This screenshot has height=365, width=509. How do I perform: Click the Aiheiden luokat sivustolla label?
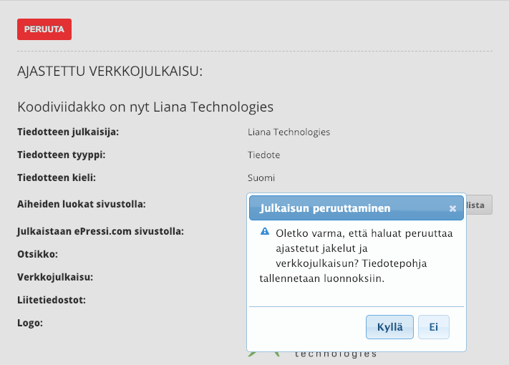pyautogui.click(x=82, y=204)
